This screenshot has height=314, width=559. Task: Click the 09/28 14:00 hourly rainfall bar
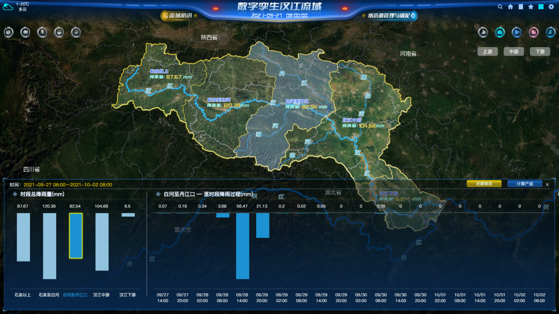242,246
